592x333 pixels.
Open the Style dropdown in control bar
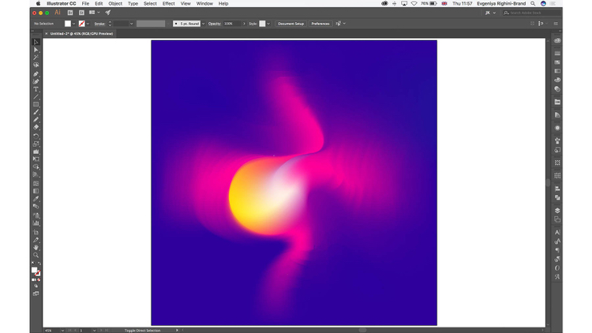point(268,24)
